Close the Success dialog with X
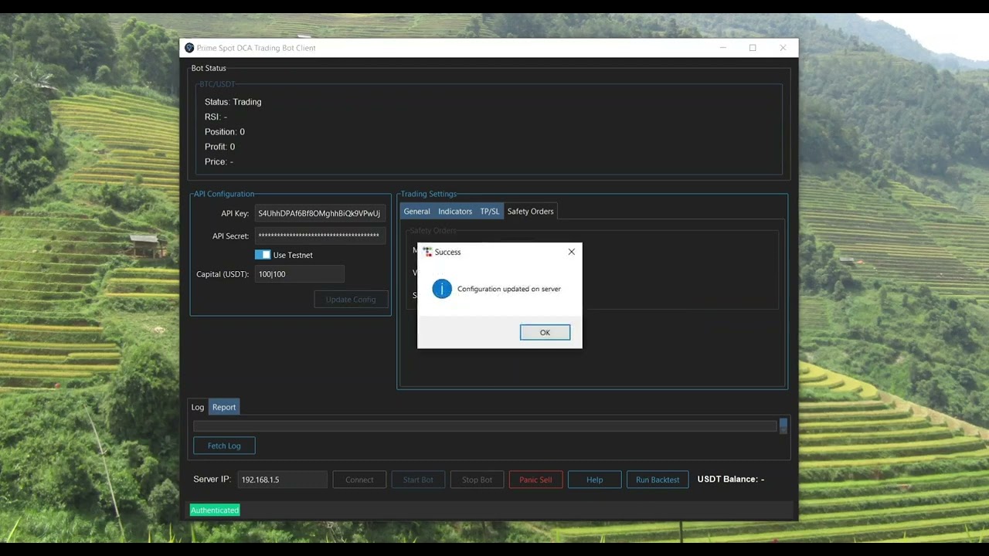The height and width of the screenshot is (556, 989). coord(572,252)
